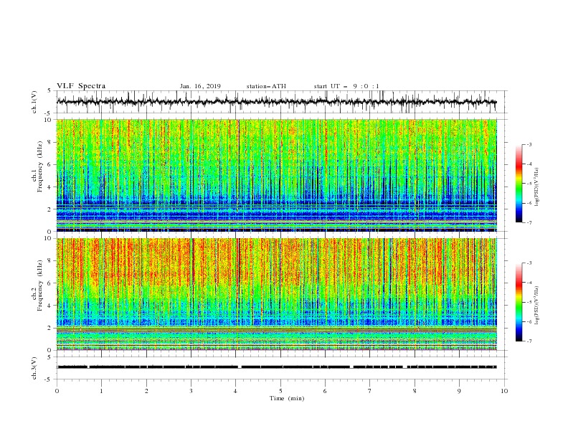Click the "VLF Spectra" plot title

point(81,86)
